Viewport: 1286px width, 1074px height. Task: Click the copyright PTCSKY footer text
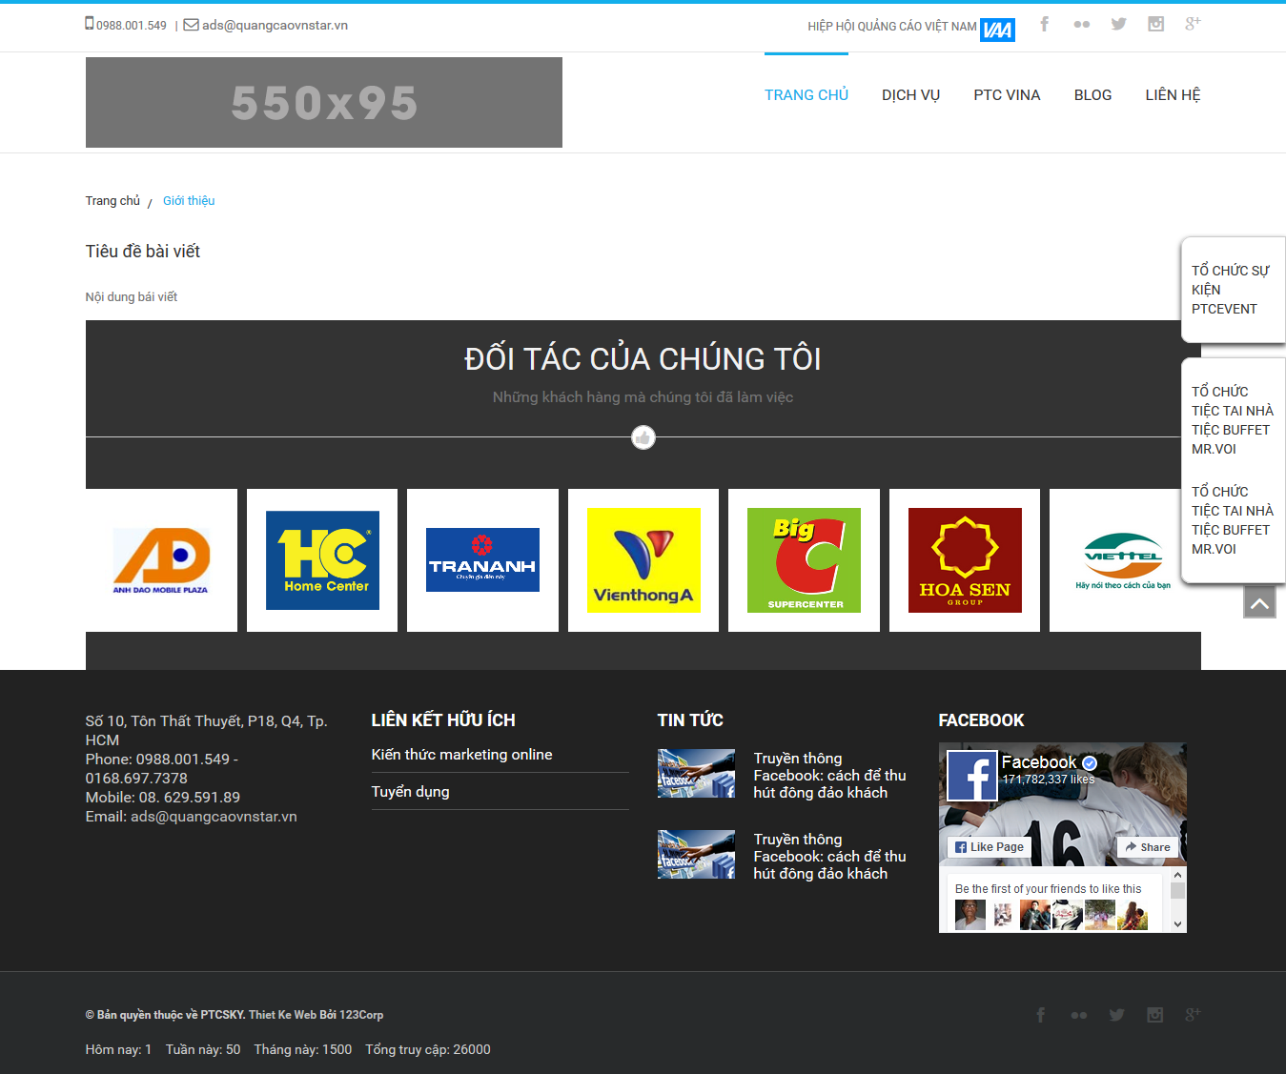pyautogui.click(x=235, y=1015)
